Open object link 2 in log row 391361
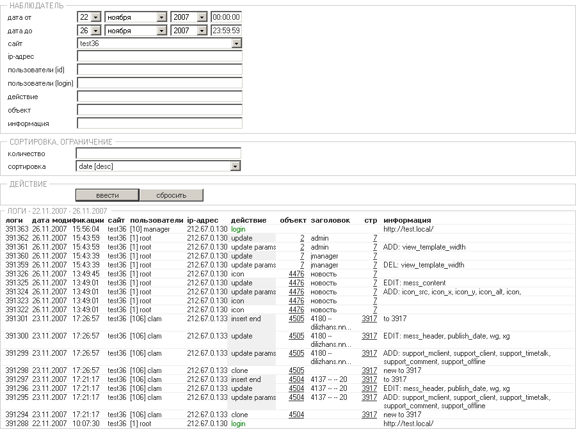Viewport: 576px width, 430px height. coord(302,247)
